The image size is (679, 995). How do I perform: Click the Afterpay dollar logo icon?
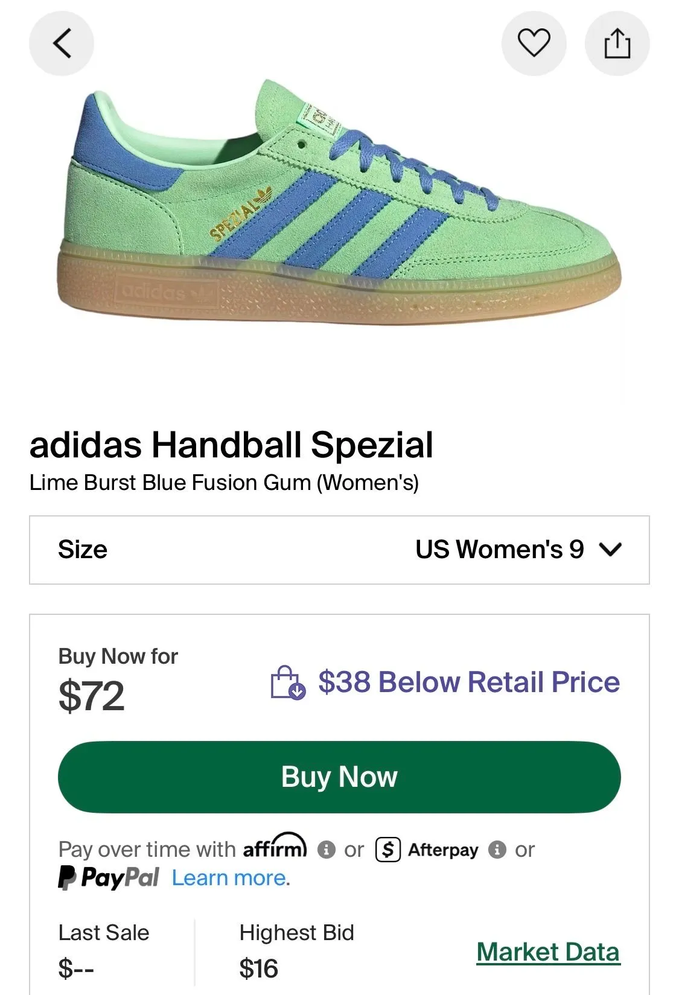[388, 850]
